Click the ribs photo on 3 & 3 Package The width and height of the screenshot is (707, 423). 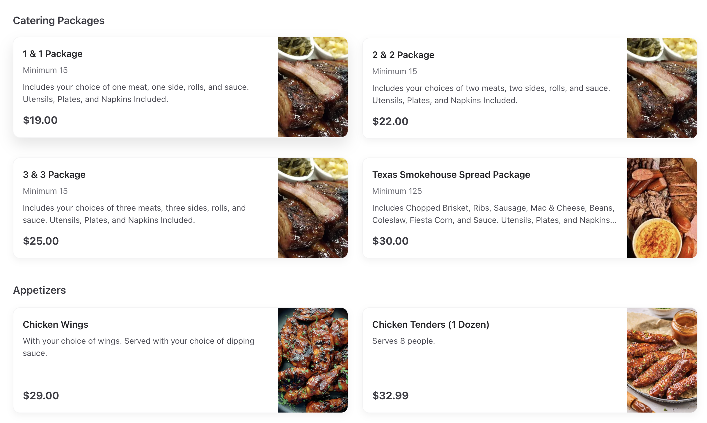pos(312,208)
